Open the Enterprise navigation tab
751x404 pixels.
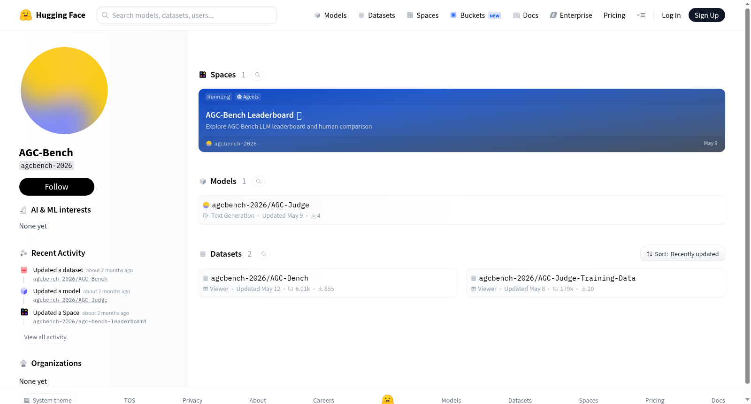point(571,15)
